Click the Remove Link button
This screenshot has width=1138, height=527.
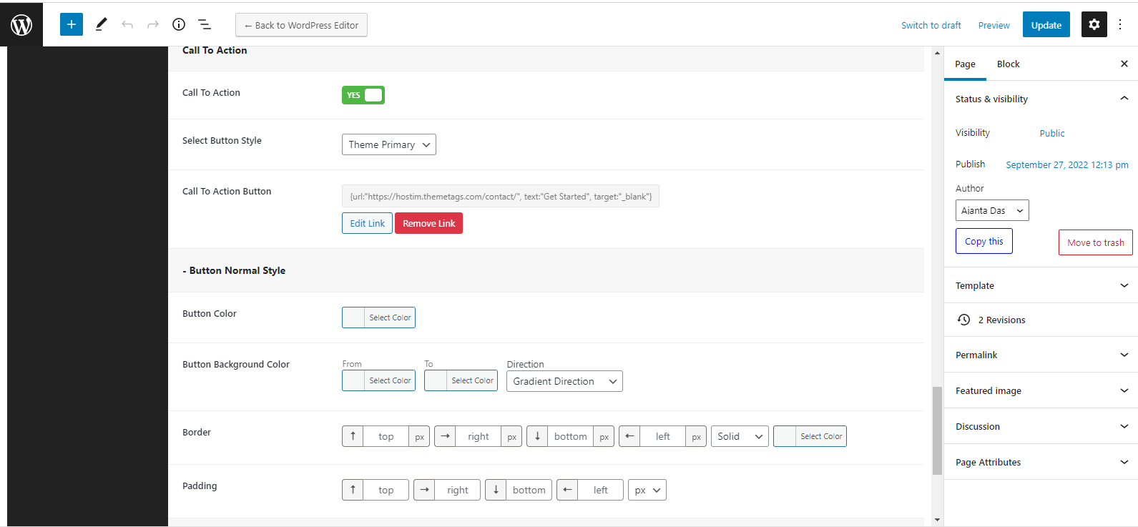(x=428, y=223)
